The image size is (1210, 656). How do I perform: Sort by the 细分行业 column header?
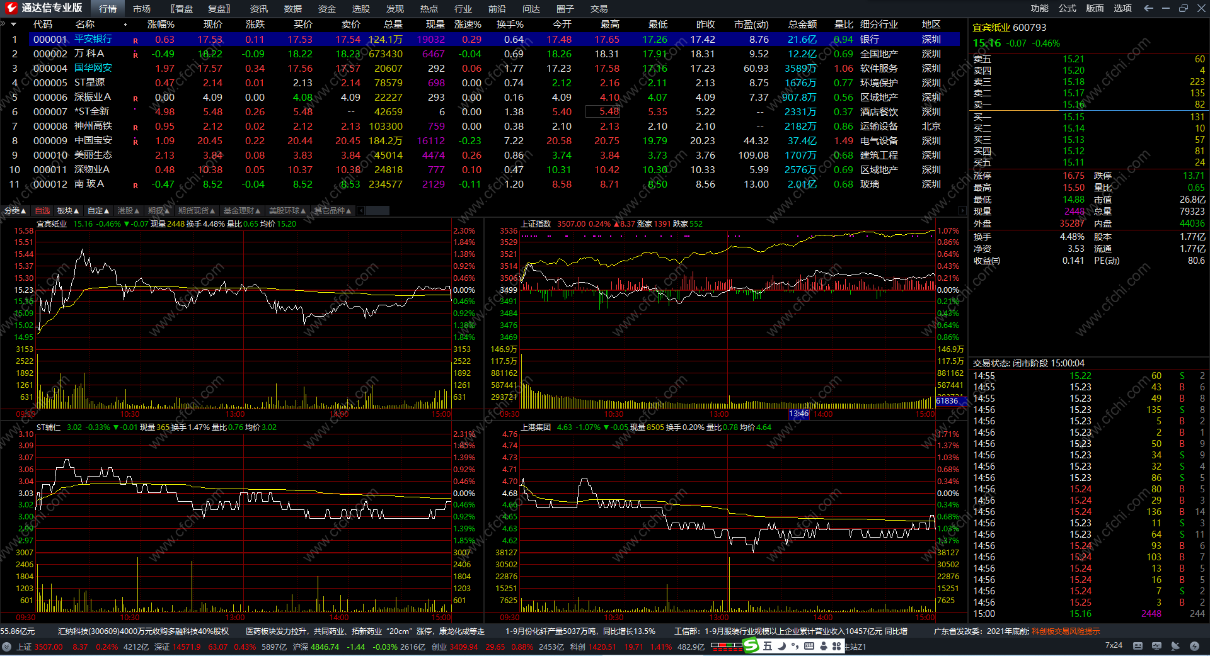tap(879, 24)
